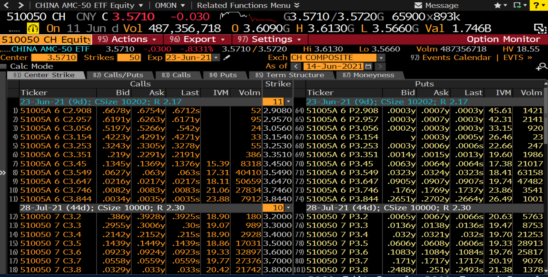Open strike count dropdown for 28-Jul-21 expiry

[x=288, y=208]
